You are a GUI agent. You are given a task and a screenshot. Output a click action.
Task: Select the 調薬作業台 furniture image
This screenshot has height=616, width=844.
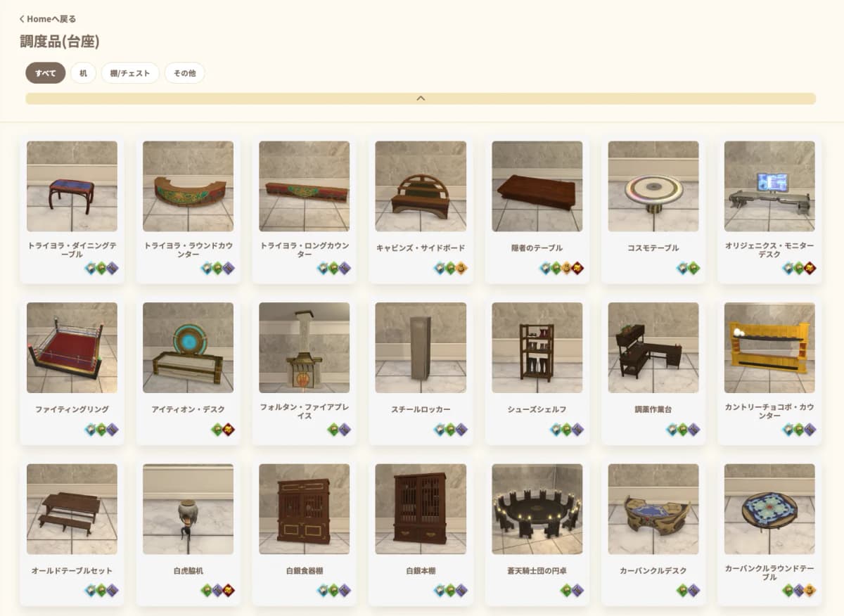coord(653,347)
